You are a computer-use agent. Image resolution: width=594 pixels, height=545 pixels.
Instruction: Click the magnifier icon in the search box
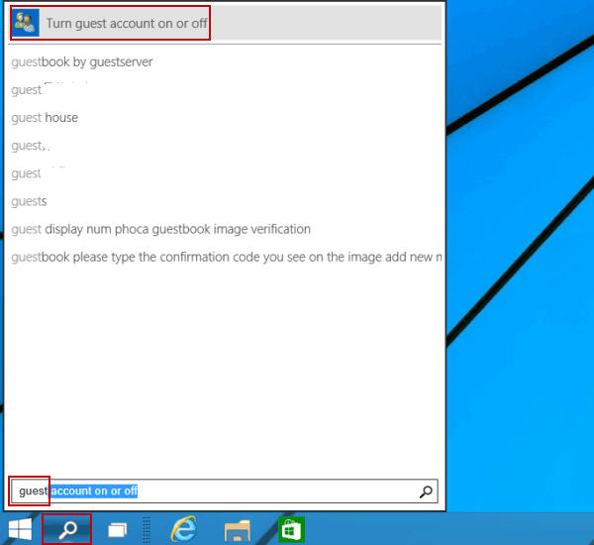pos(426,491)
